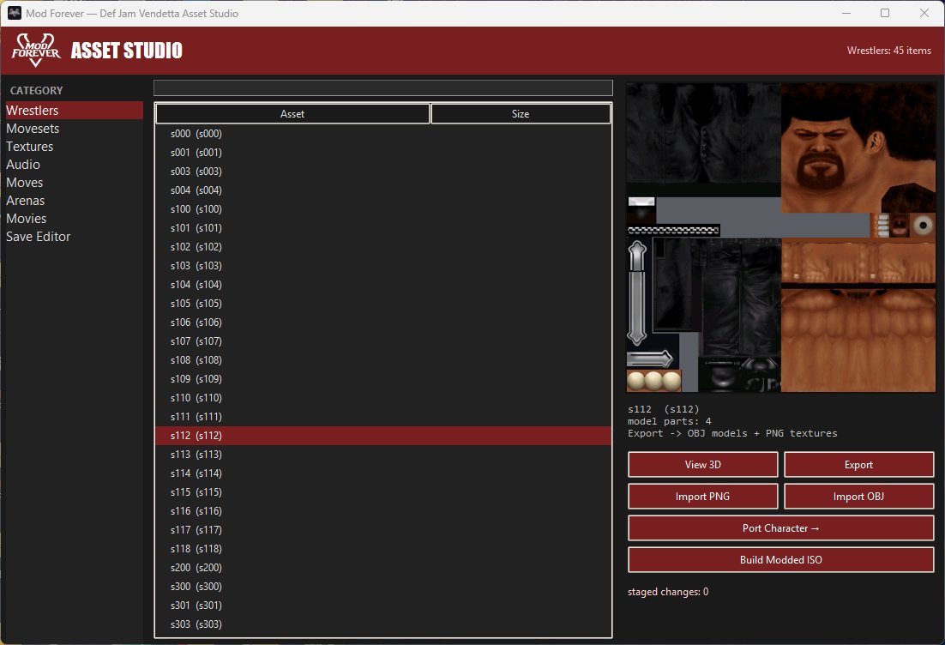Viewport: 945px width, 645px height.
Task: Select asset row s108 (s108)
Action: point(383,360)
